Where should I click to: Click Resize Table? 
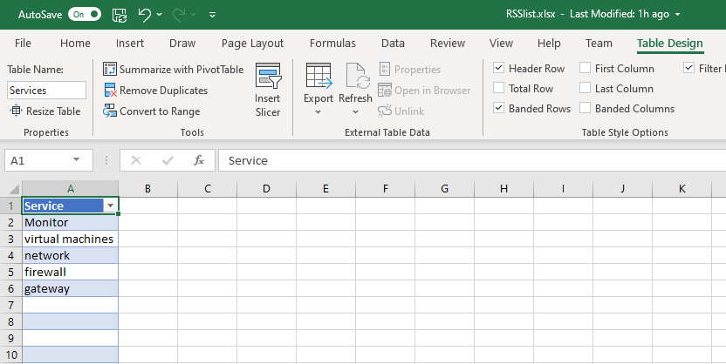tap(45, 111)
